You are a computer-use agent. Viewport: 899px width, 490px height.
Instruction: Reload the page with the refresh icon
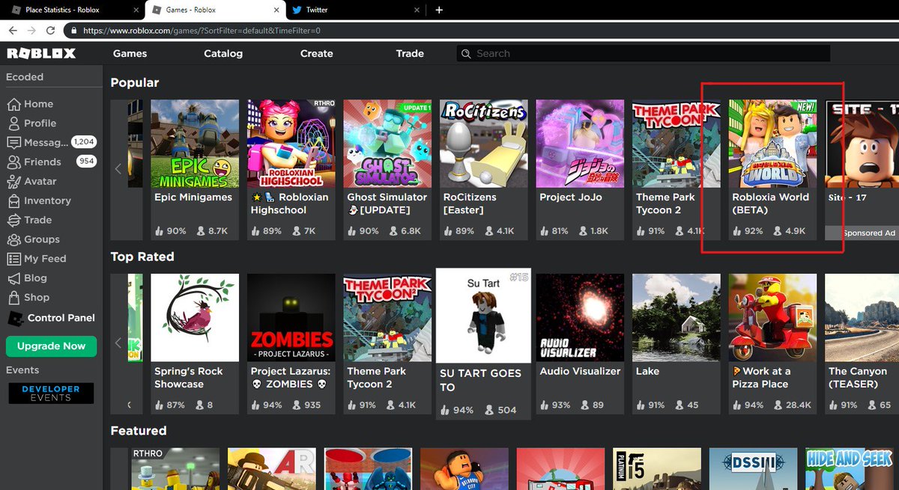49,31
